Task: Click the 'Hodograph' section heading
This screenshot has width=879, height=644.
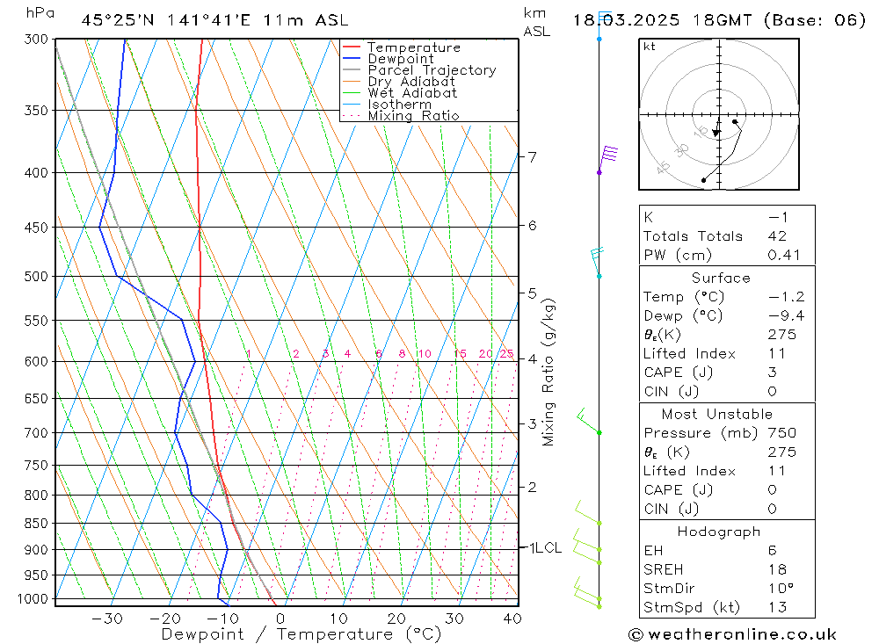Action: point(719,532)
